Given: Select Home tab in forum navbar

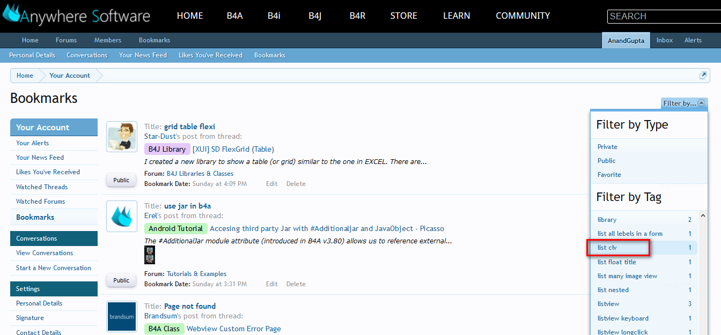Looking at the screenshot, I should [x=30, y=40].
